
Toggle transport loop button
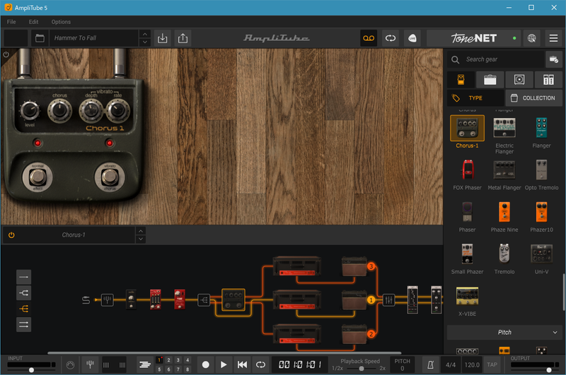[260, 365]
